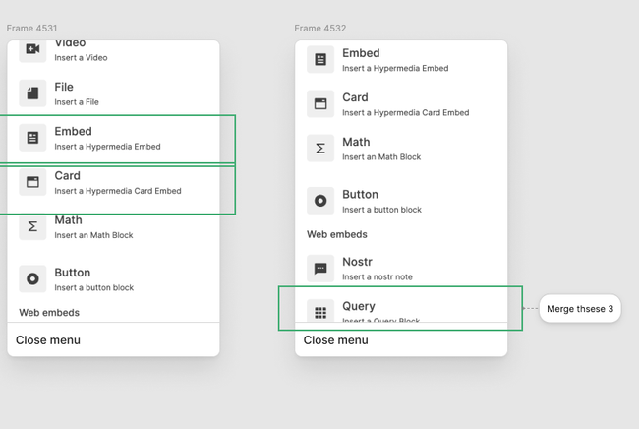
Task: Select the Frame 4531 label
Action: [x=31, y=29]
